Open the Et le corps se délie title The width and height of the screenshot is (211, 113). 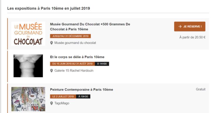point(77,57)
